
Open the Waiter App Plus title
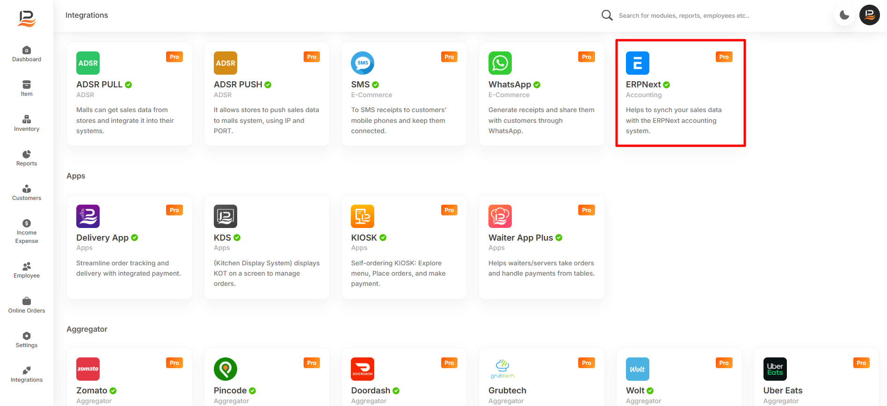521,238
